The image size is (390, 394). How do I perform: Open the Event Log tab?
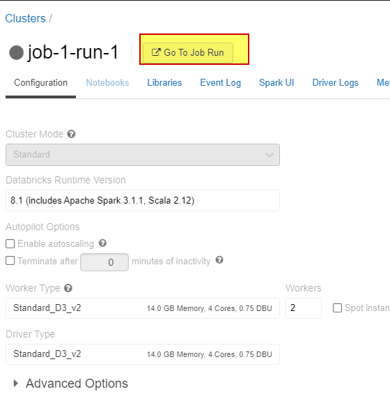click(x=220, y=83)
